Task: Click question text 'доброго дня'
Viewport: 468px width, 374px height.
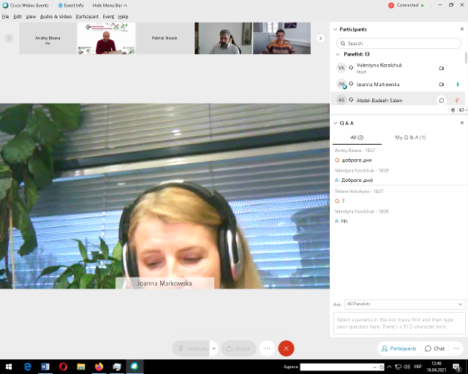Action: click(357, 161)
